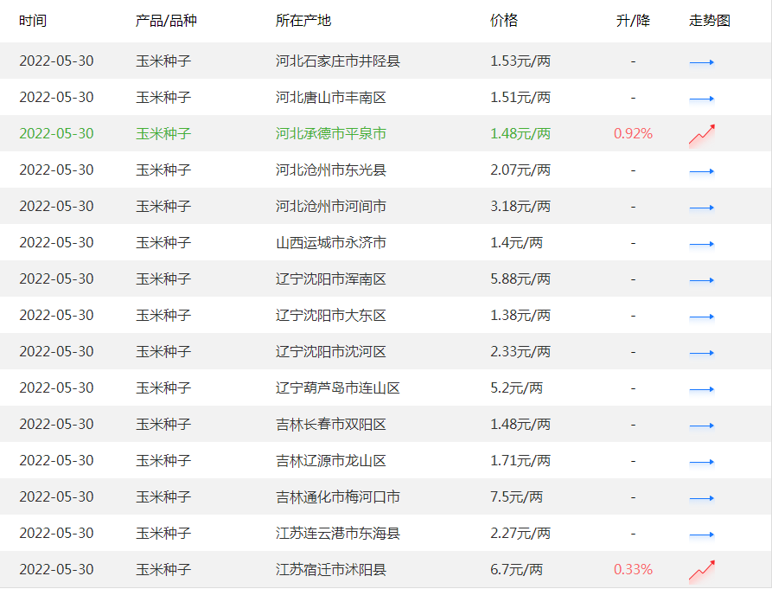View the trend chart for 吉林通化市梅河口市

(702, 497)
